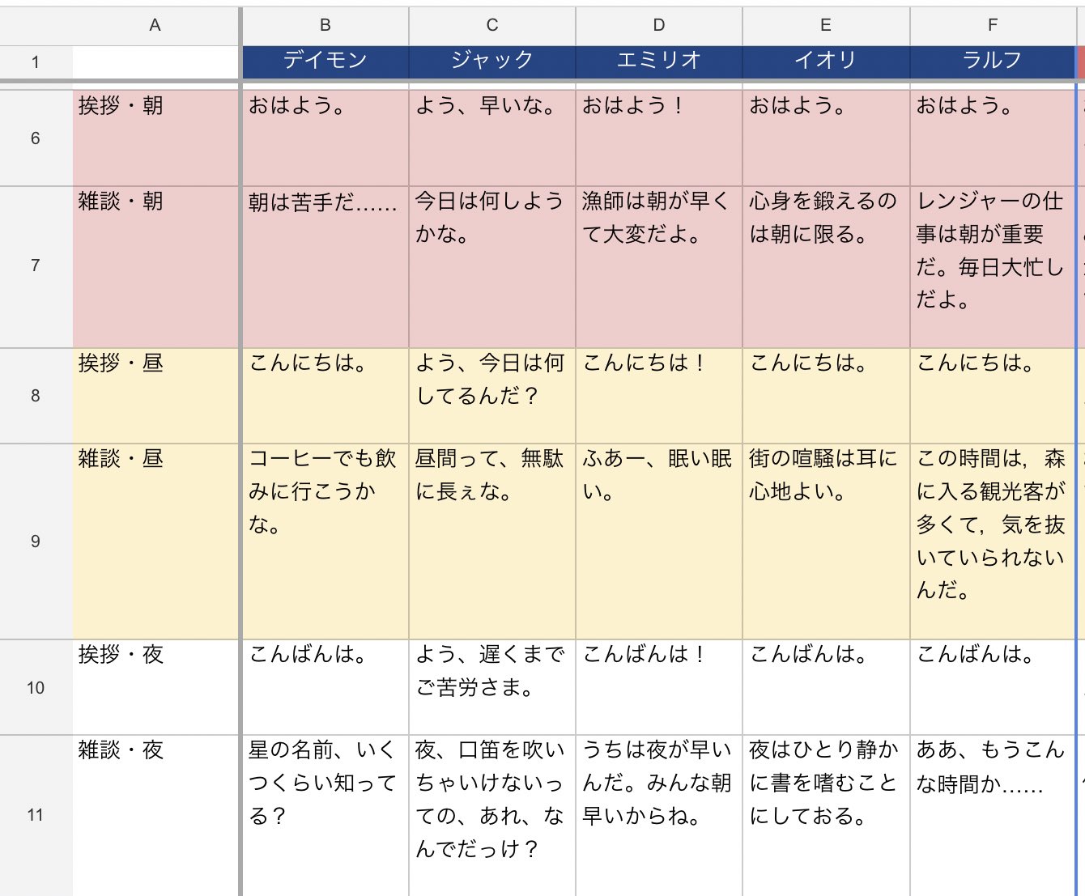The width and height of the screenshot is (1085, 896).
Task: Select the 雑談・昼 label cell
Action: click(x=155, y=541)
